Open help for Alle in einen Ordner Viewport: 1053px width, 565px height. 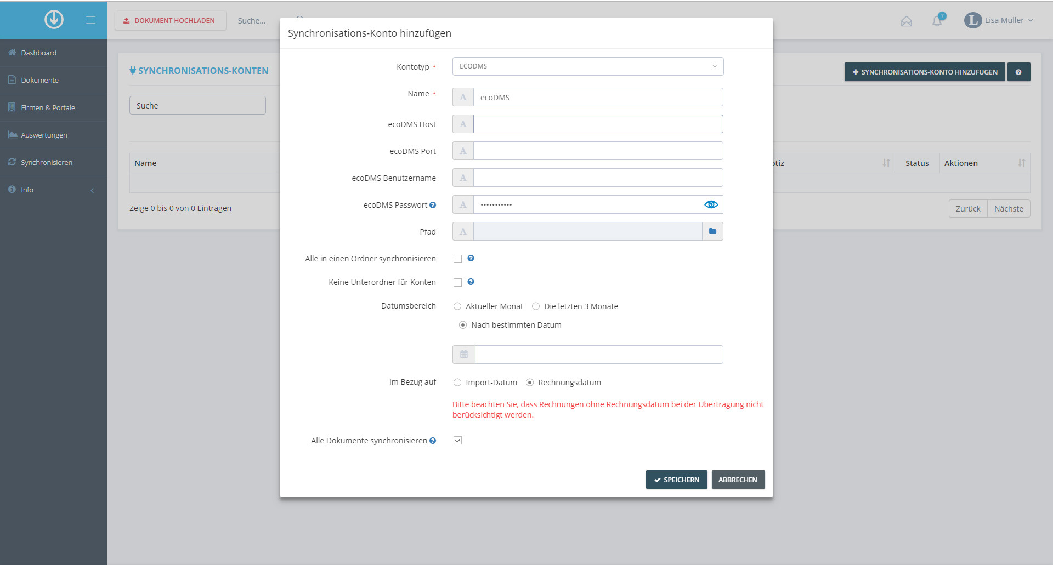click(x=471, y=258)
